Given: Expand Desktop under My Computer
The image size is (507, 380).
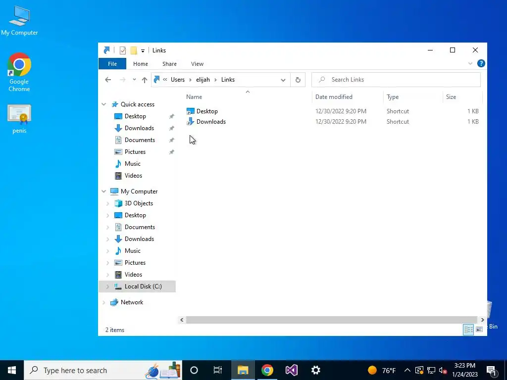Looking at the screenshot, I should [x=107, y=215].
